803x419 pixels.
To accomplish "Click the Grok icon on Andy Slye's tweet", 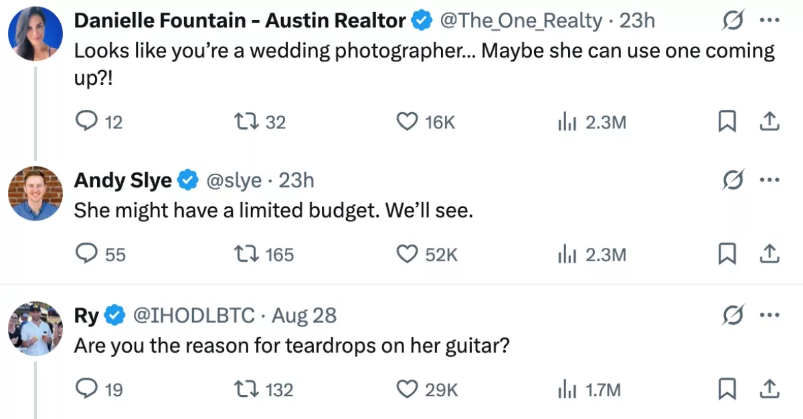I will coord(734,180).
